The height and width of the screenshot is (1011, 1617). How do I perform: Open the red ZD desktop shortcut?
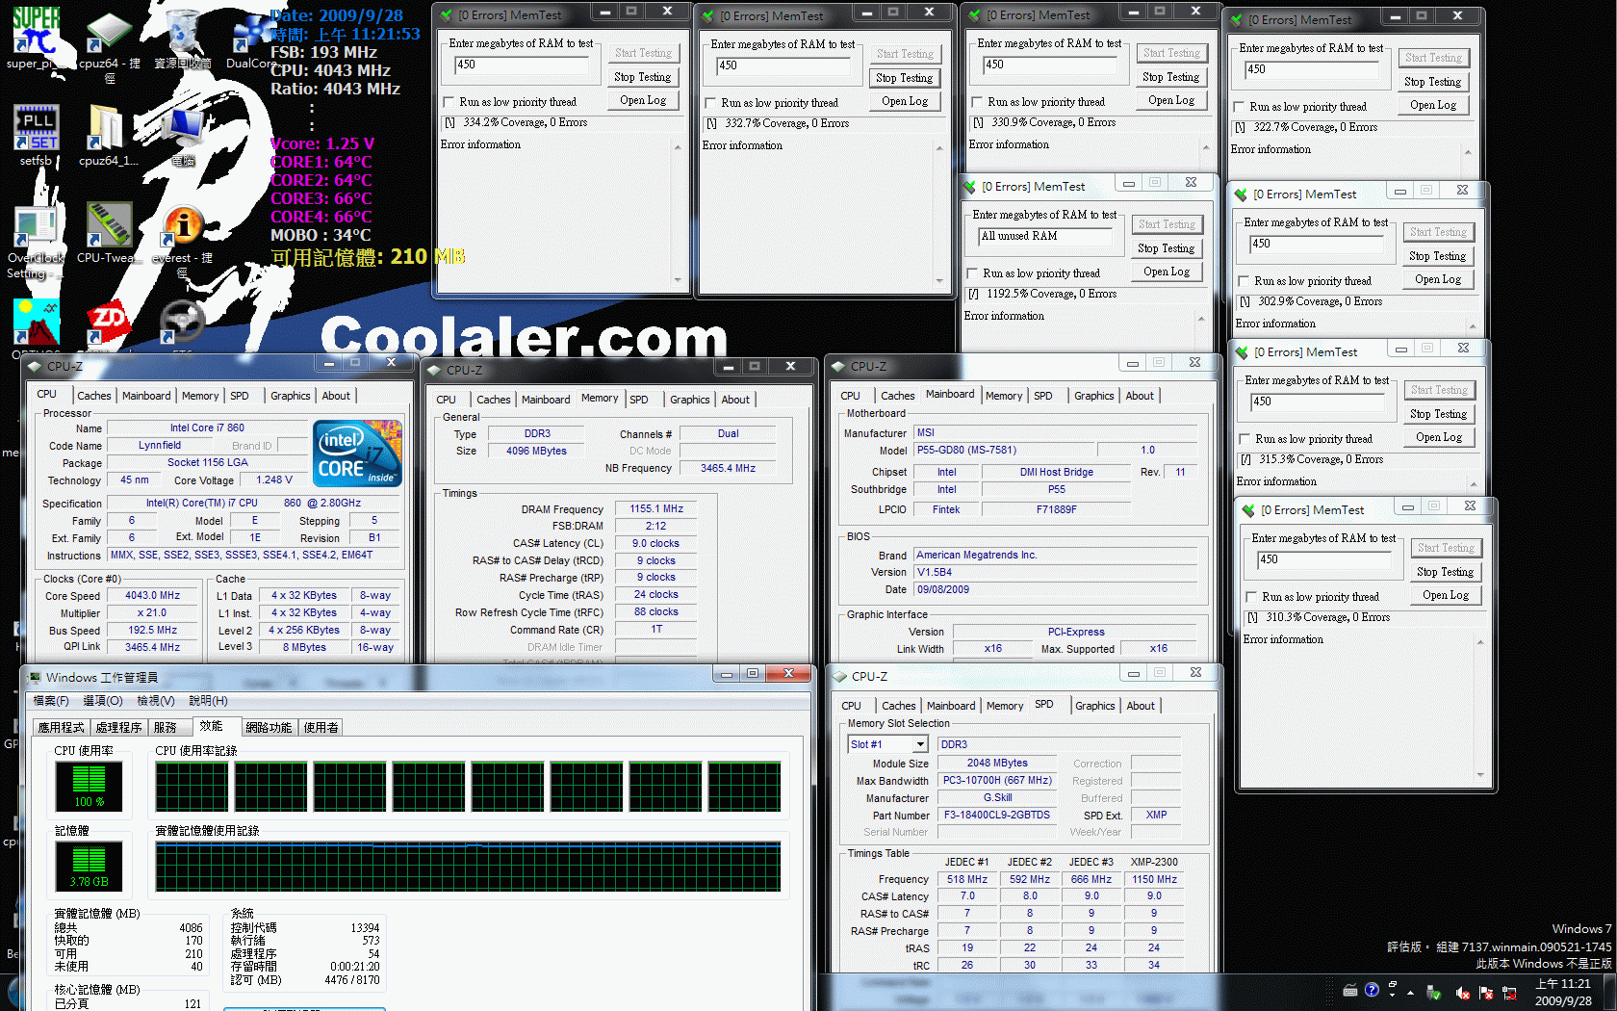tap(109, 324)
